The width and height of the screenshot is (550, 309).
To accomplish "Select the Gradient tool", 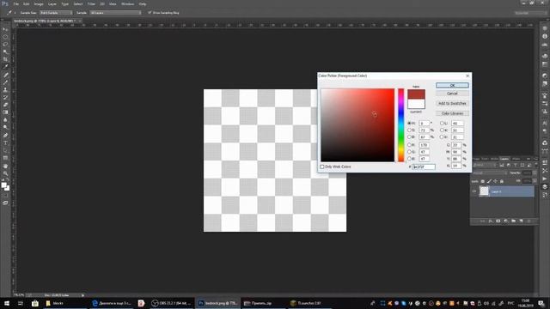I will (5, 112).
